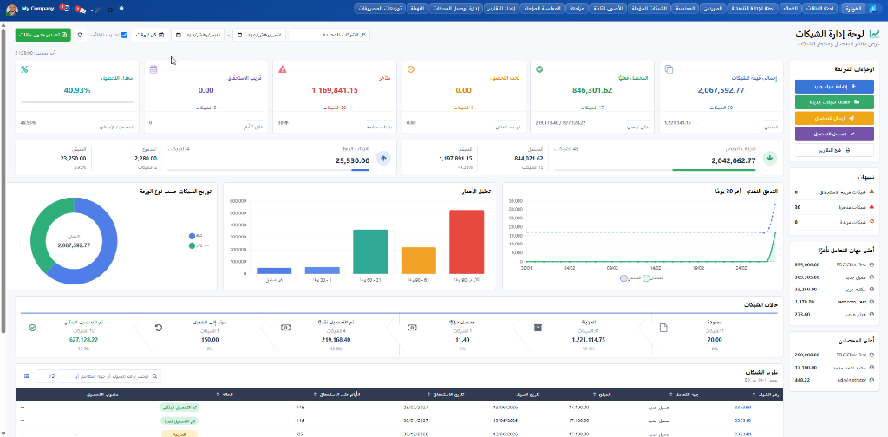The height and width of the screenshot is (437, 888).
Task: Click the returned to customer undo icon
Action: 159,328
